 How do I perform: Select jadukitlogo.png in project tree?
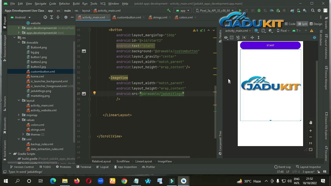(41, 91)
